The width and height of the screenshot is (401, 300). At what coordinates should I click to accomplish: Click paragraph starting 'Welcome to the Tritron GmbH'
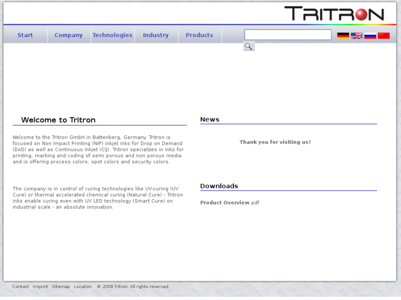click(x=98, y=150)
